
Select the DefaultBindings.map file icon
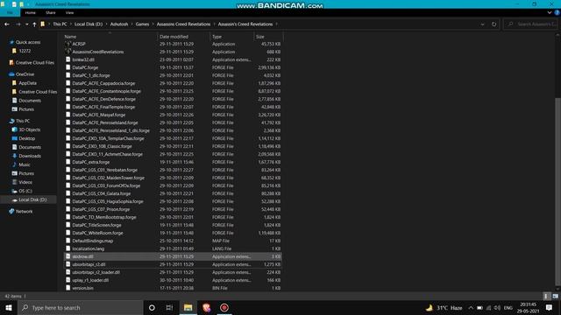click(68, 241)
